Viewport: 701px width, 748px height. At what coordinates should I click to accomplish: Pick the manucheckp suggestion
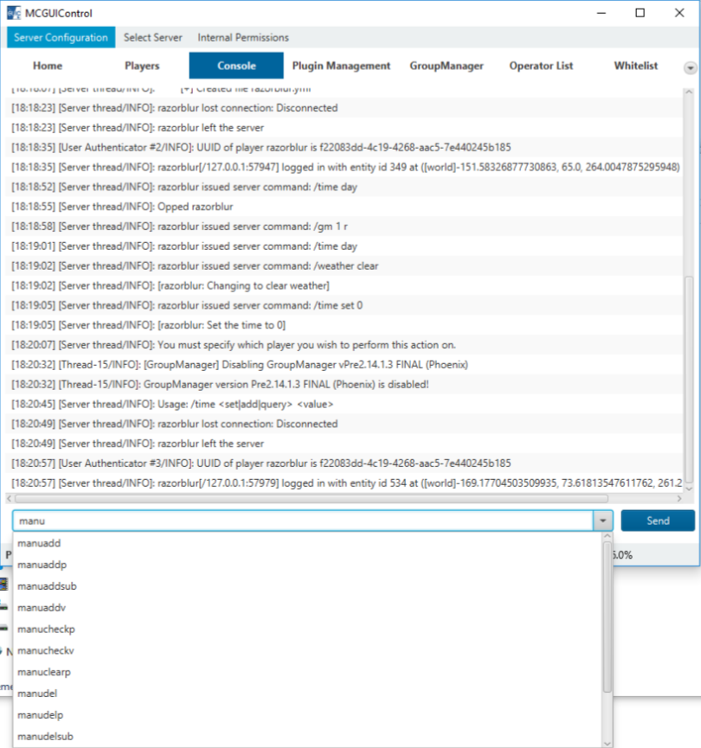tap(46, 629)
